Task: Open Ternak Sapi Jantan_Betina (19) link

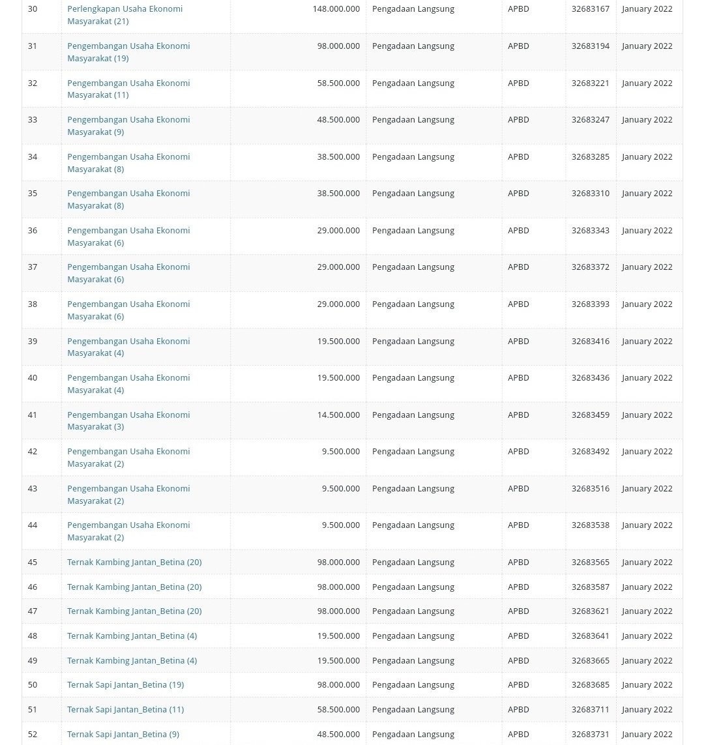Action: pyautogui.click(x=125, y=684)
